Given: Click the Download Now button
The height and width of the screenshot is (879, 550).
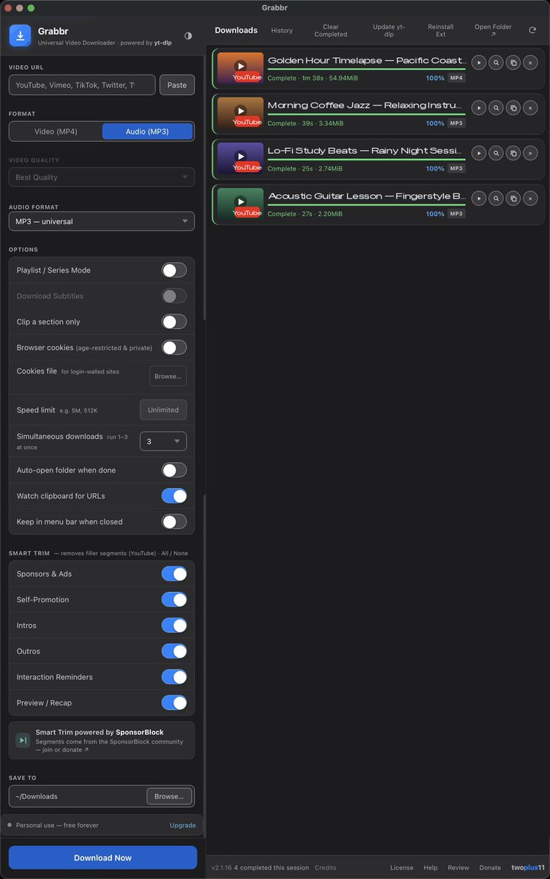Looking at the screenshot, I should [x=103, y=858].
